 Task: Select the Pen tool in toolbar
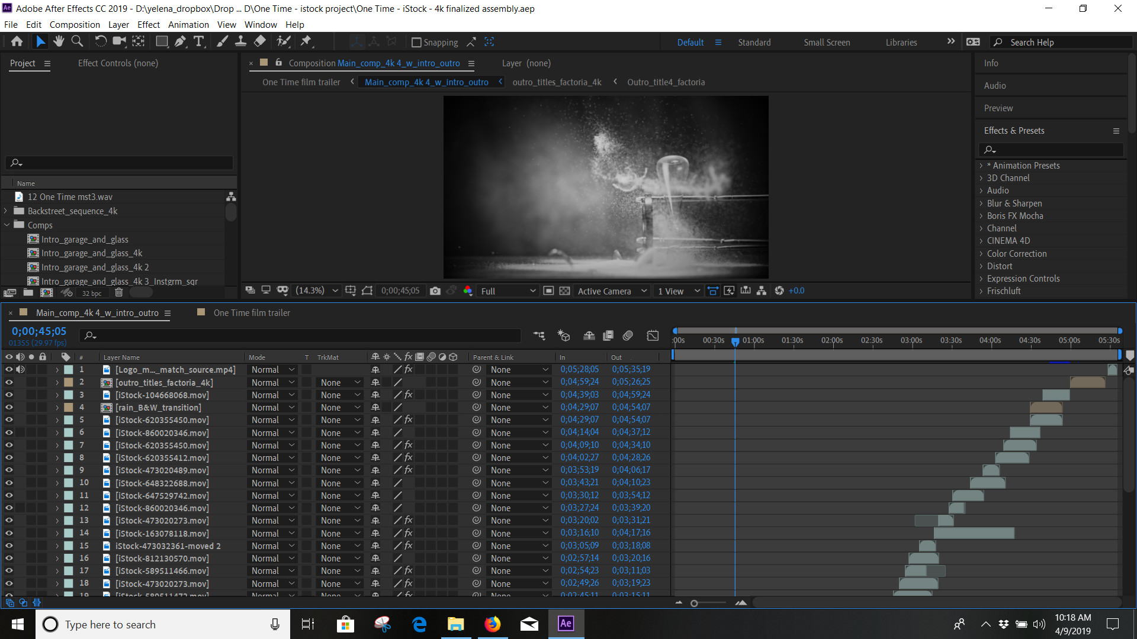point(180,41)
